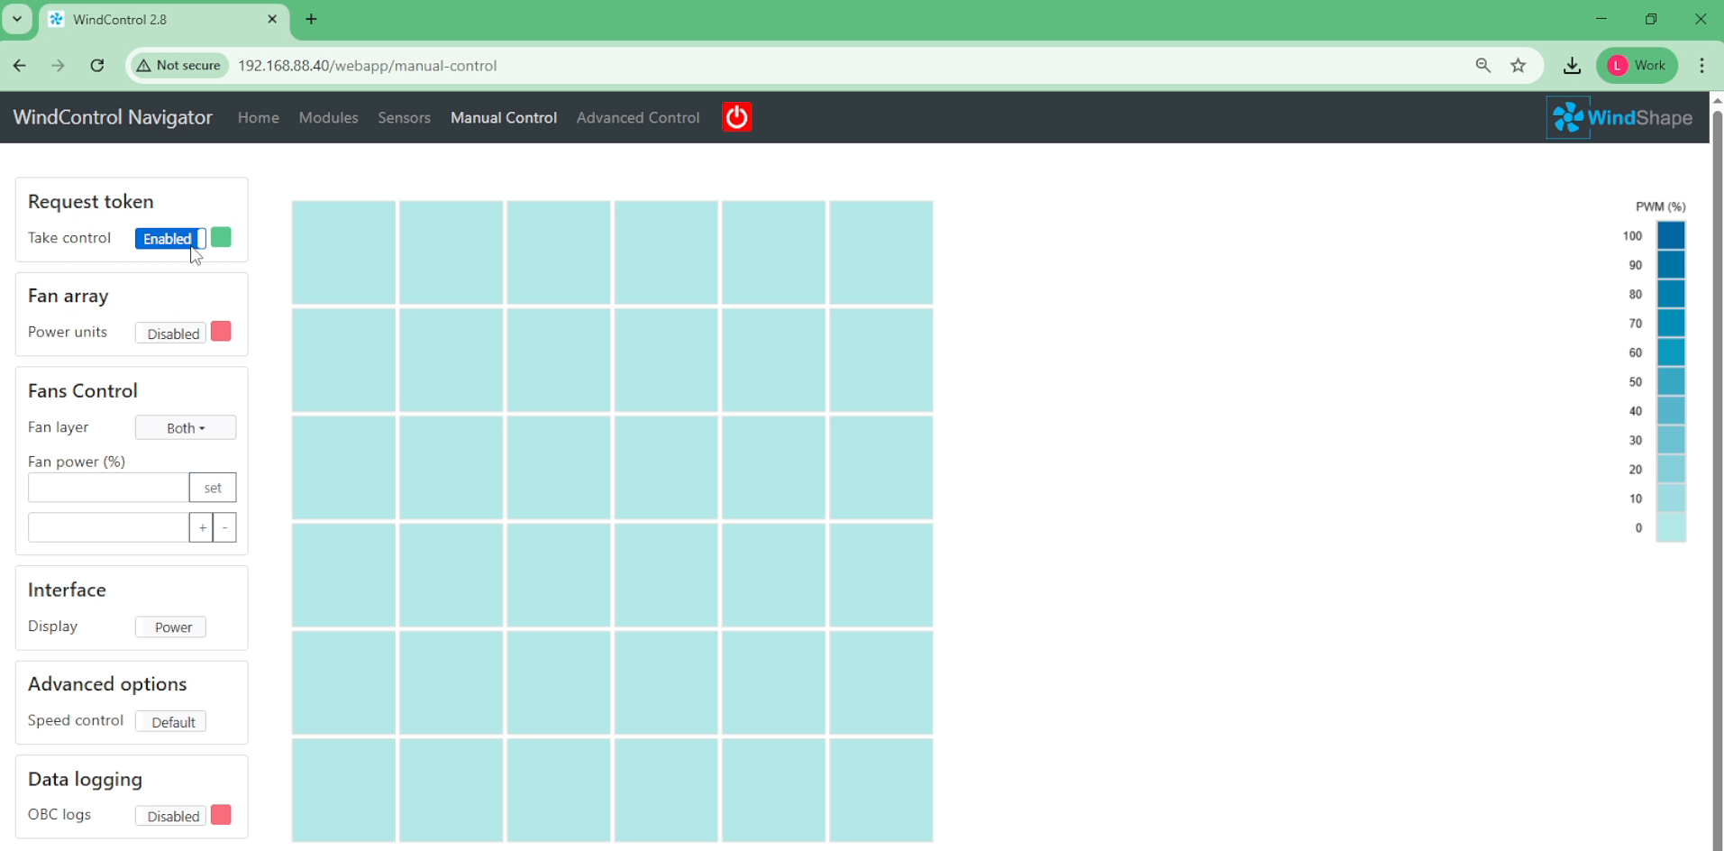Click the red power shutdown icon
This screenshot has width=1724, height=851.
point(736,117)
